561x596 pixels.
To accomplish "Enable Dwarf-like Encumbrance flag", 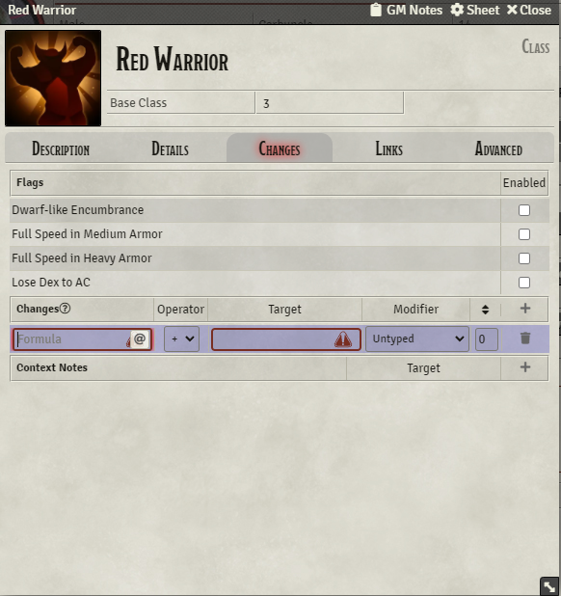I will [x=524, y=210].
